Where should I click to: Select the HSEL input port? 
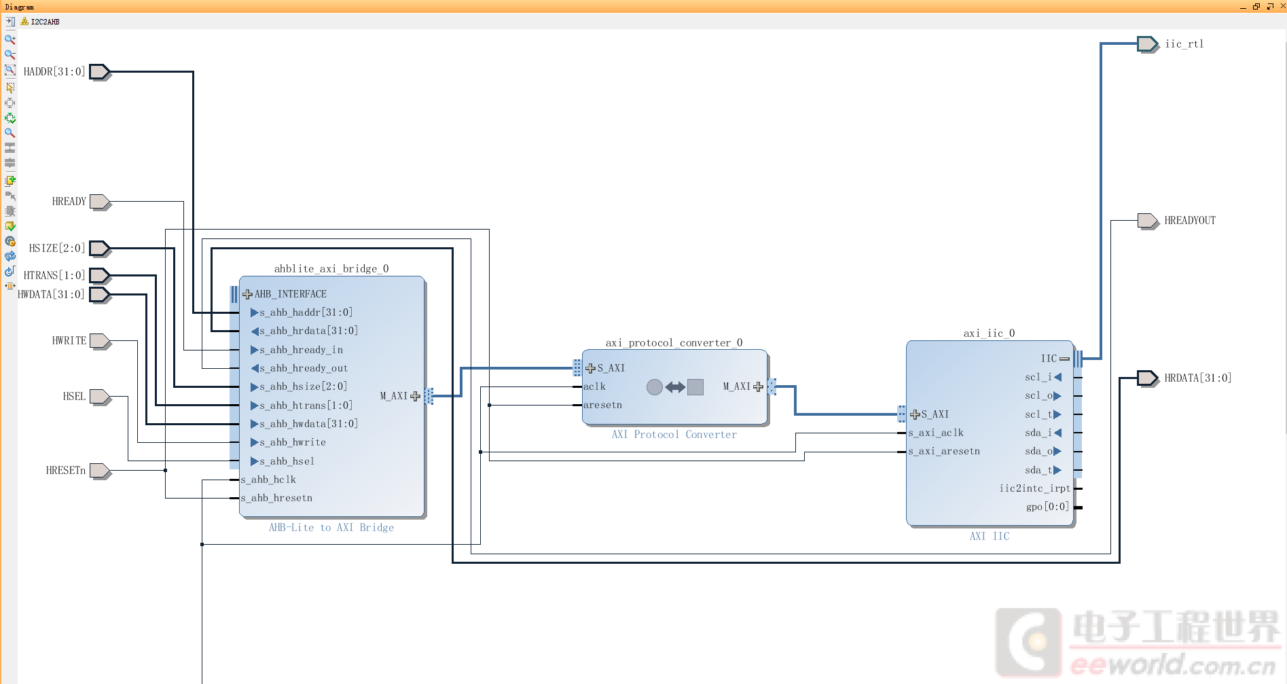(x=100, y=397)
